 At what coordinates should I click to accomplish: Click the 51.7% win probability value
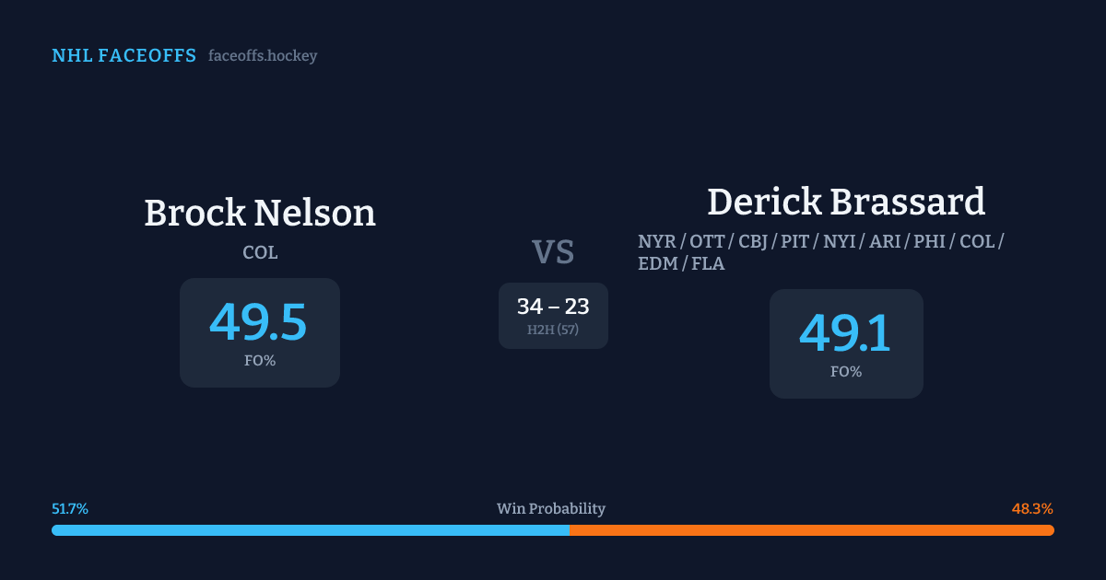pyautogui.click(x=70, y=509)
